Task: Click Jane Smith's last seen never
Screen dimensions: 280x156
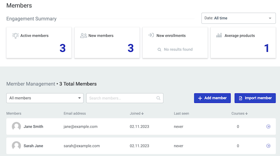Action: [x=179, y=126]
